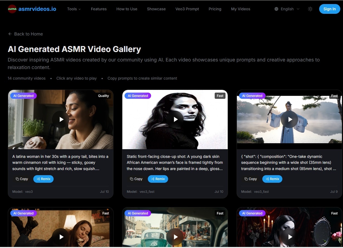The height and width of the screenshot is (248, 343).
Task: Play the misty lake swordswoman video
Action: point(289,119)
